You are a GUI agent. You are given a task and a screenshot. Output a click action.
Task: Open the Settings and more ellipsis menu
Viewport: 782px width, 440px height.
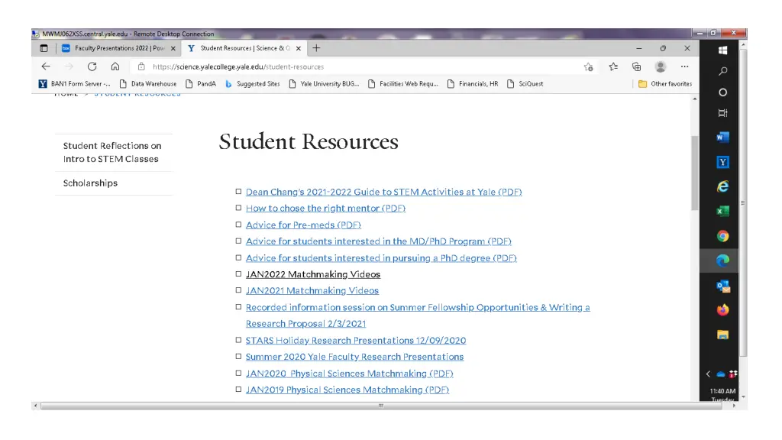click(684, 66)
